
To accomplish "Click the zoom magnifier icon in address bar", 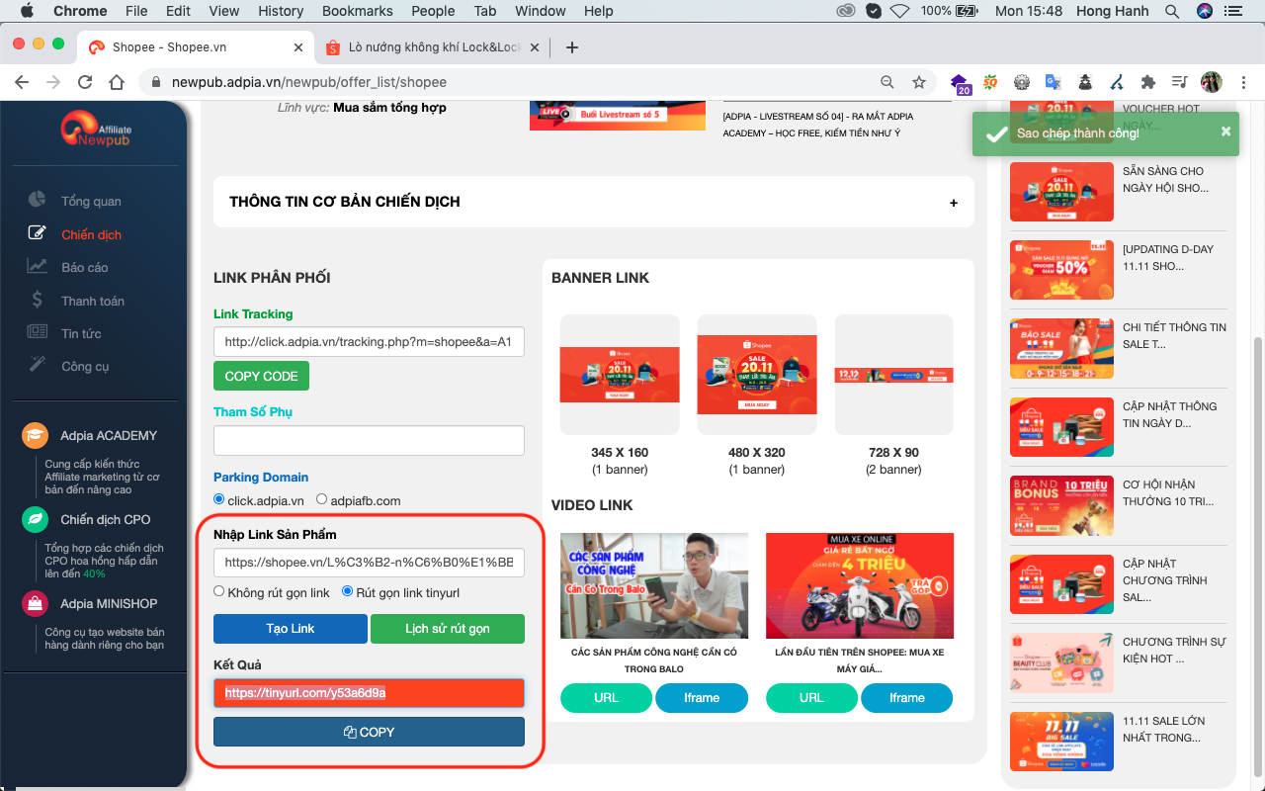I will pos(887,82).
